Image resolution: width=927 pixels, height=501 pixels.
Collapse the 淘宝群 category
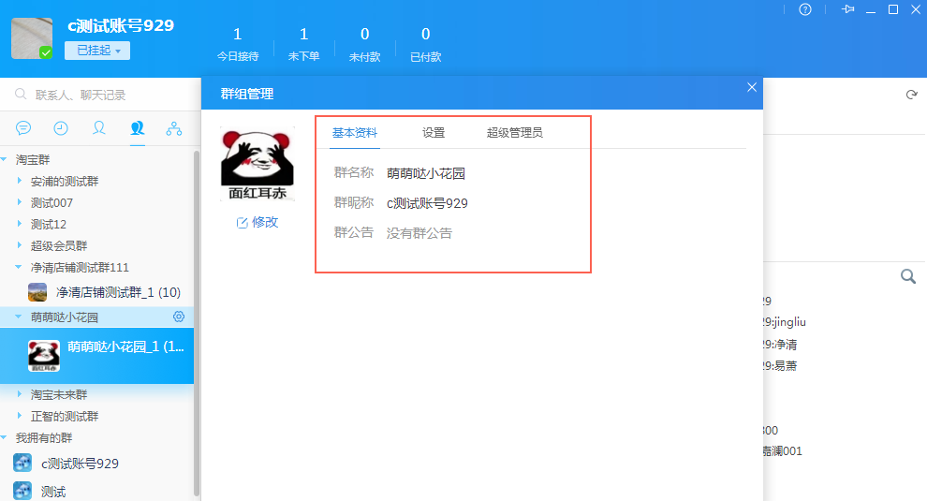[4, 160]
